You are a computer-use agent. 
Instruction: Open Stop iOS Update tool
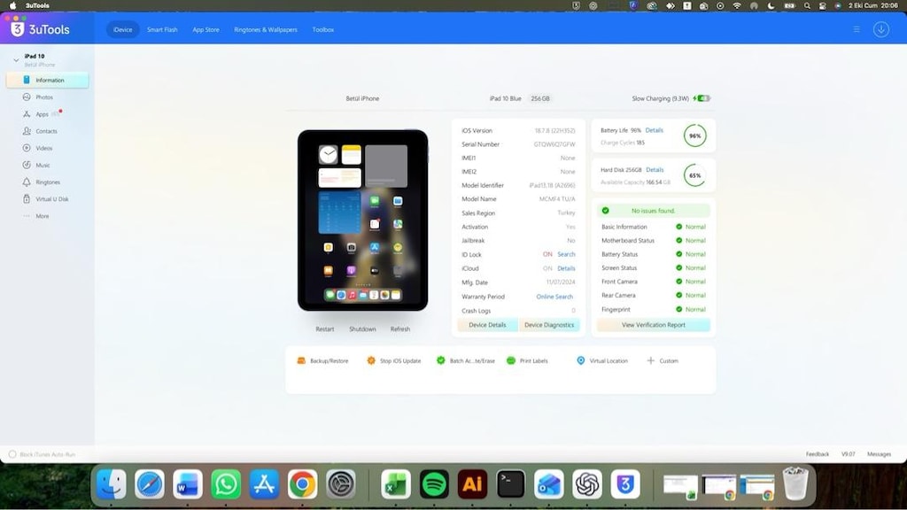pos(394,361)
